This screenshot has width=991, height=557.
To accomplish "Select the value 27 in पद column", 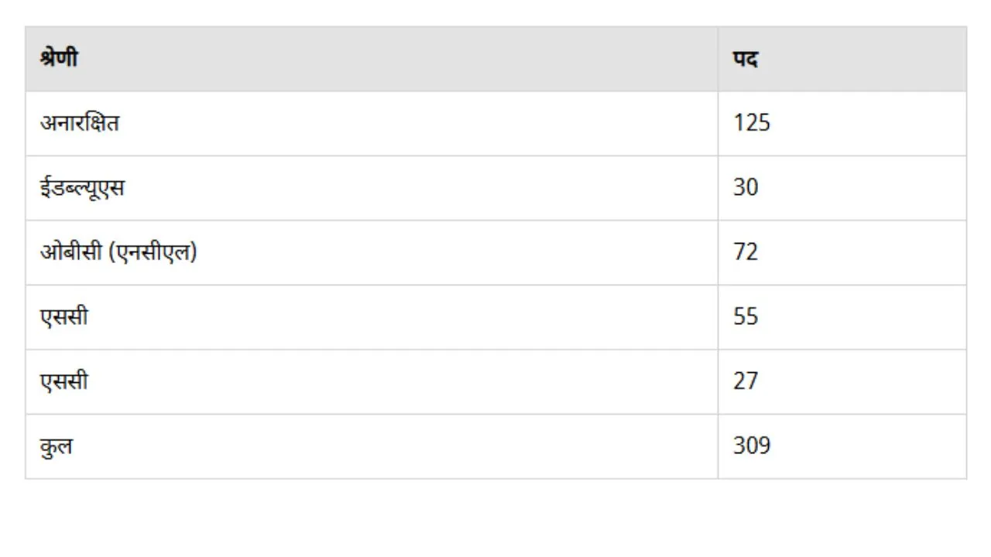I will coord(746,381).
